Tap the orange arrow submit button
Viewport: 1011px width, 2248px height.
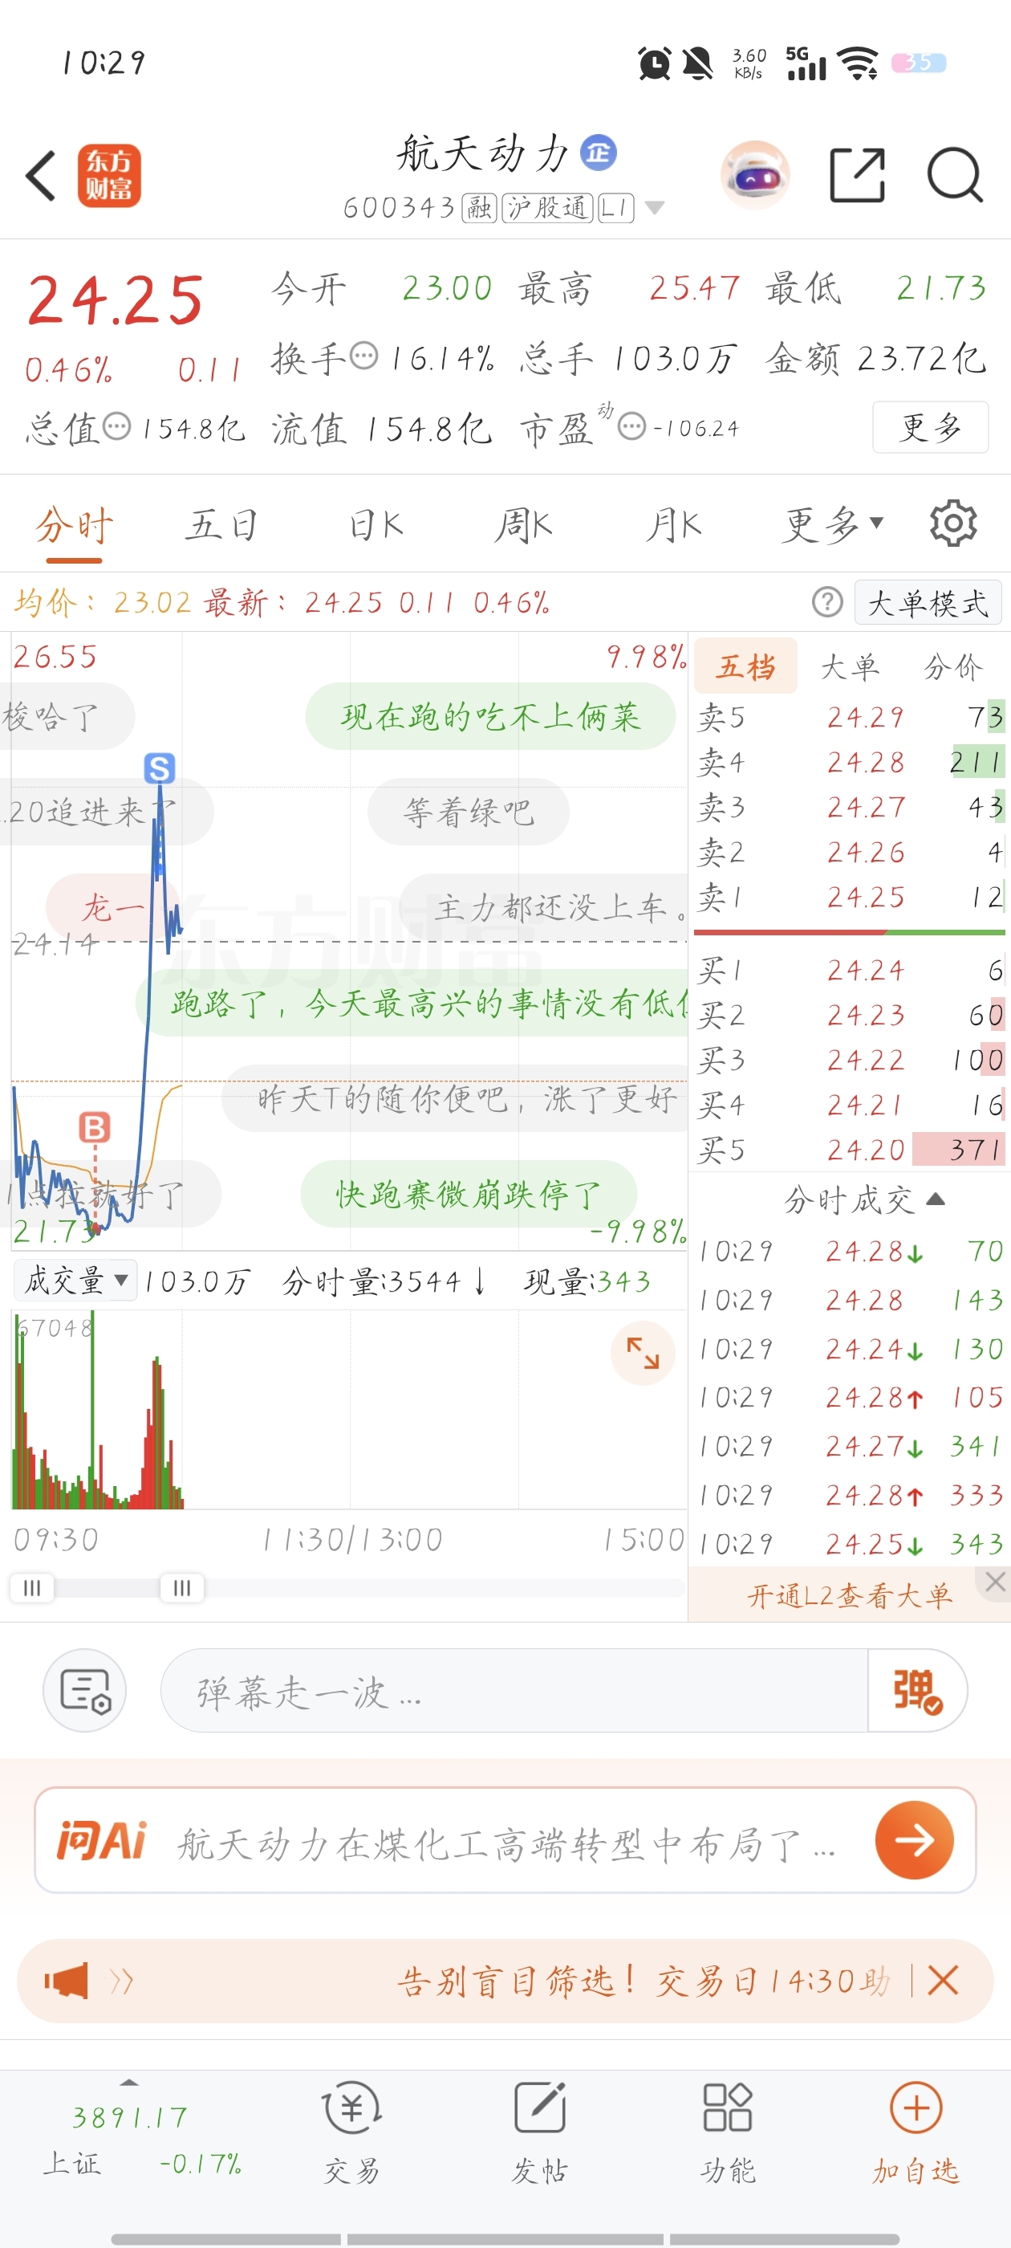coord(914,1840)
